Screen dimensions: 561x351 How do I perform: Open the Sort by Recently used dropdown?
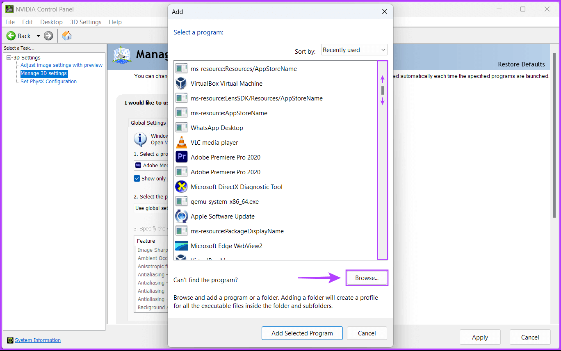point(354,50)
